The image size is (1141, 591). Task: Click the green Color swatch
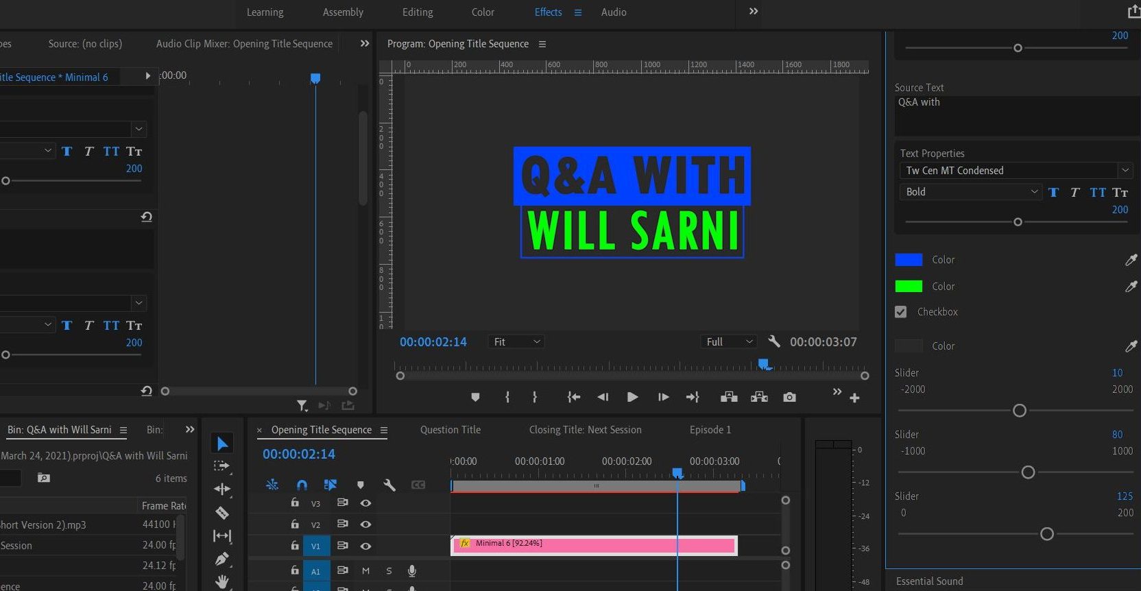pyautogui.click(x=909, y=287)
